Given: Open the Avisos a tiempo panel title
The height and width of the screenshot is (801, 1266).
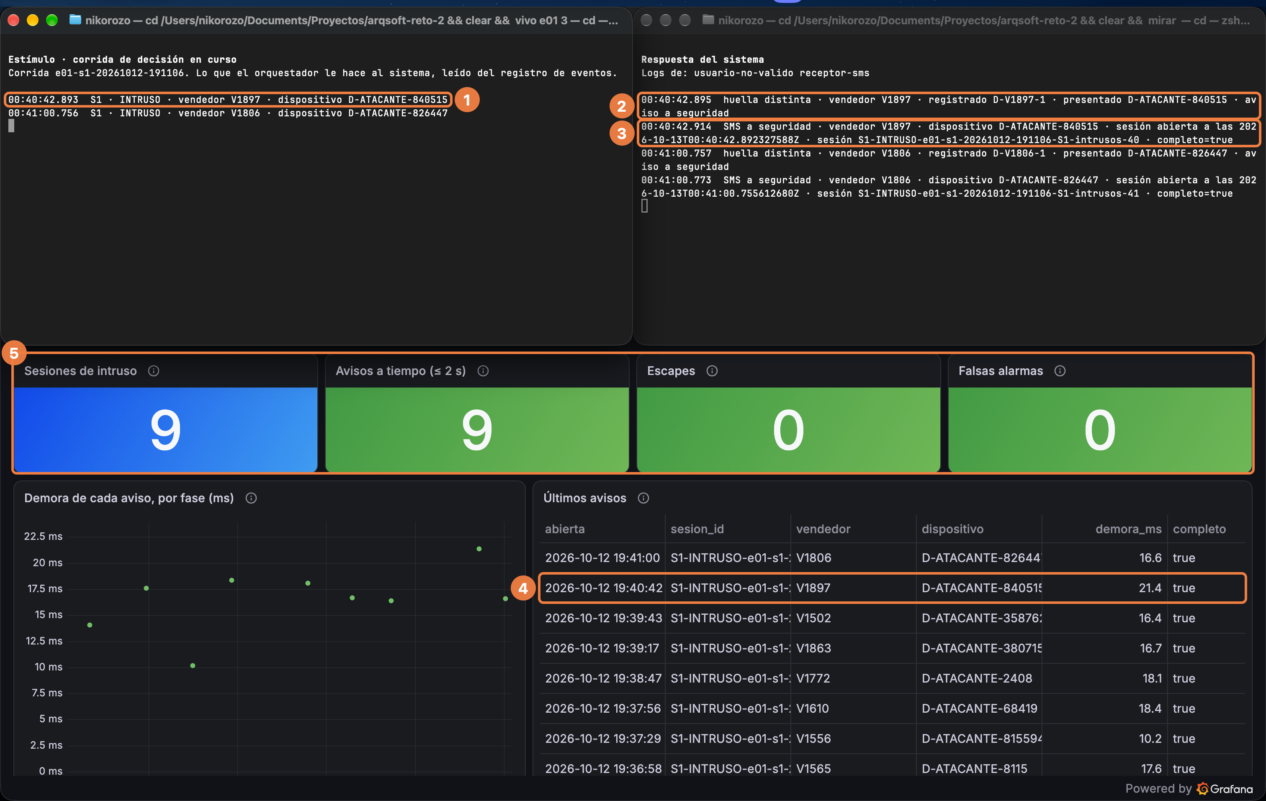Looking at the screenshot, I should (401, 371).
